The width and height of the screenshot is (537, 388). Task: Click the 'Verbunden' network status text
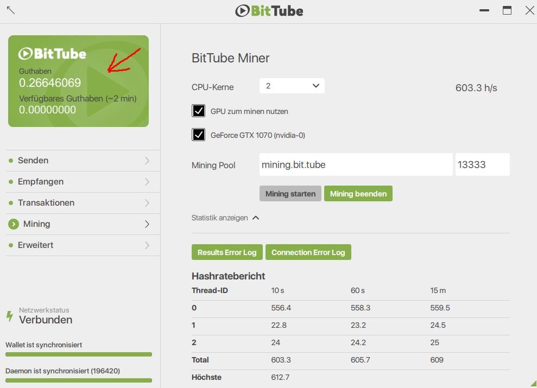click(46, 320)
